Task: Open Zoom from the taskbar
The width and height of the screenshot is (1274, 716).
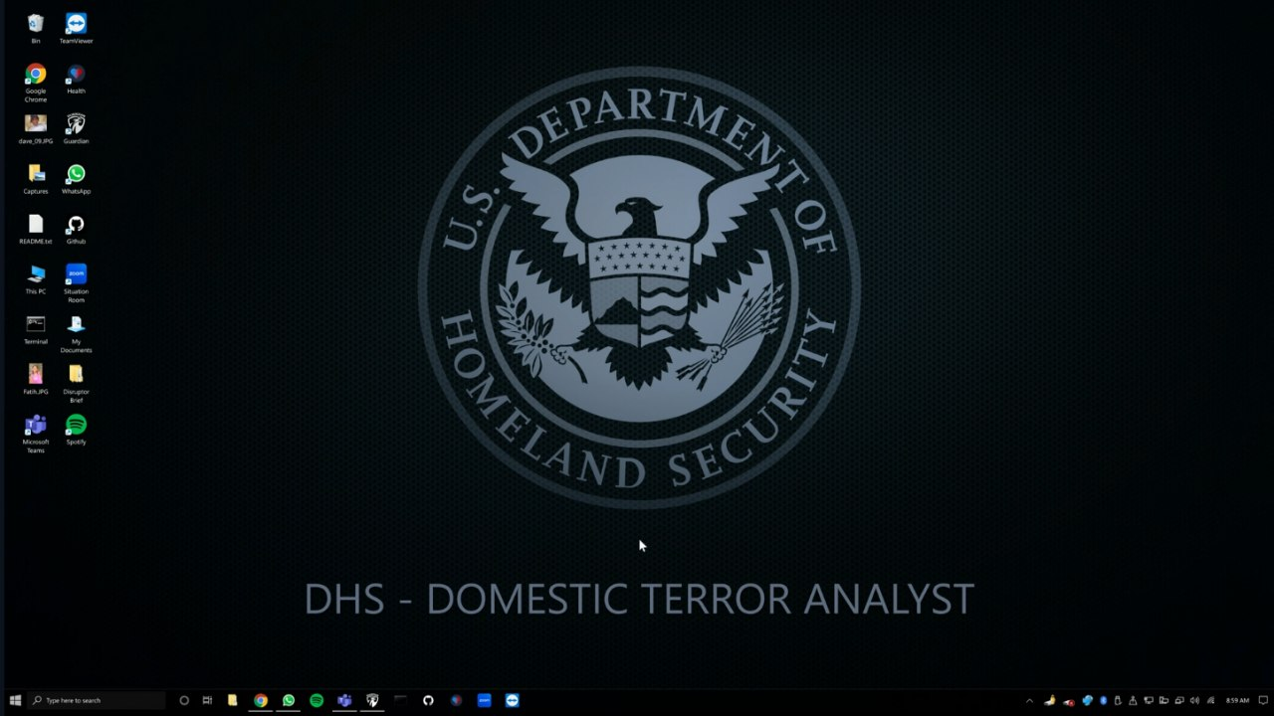Action: coord(484,700)
